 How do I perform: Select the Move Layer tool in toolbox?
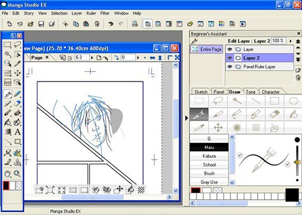pos(17,73)
